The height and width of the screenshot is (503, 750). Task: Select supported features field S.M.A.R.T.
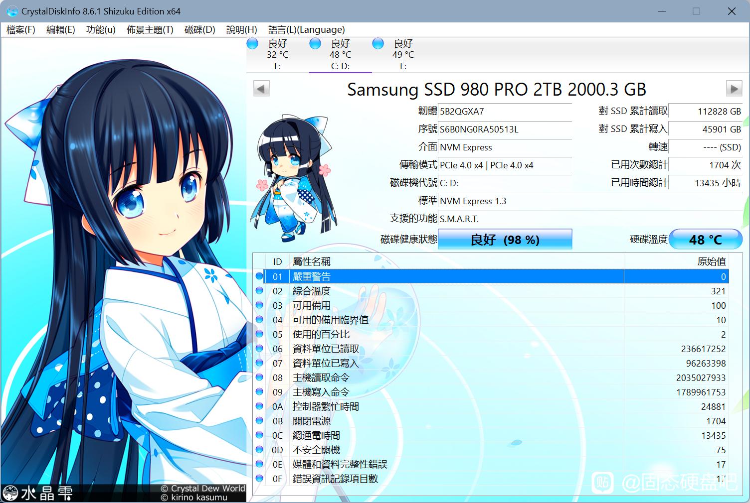[590, 219]
